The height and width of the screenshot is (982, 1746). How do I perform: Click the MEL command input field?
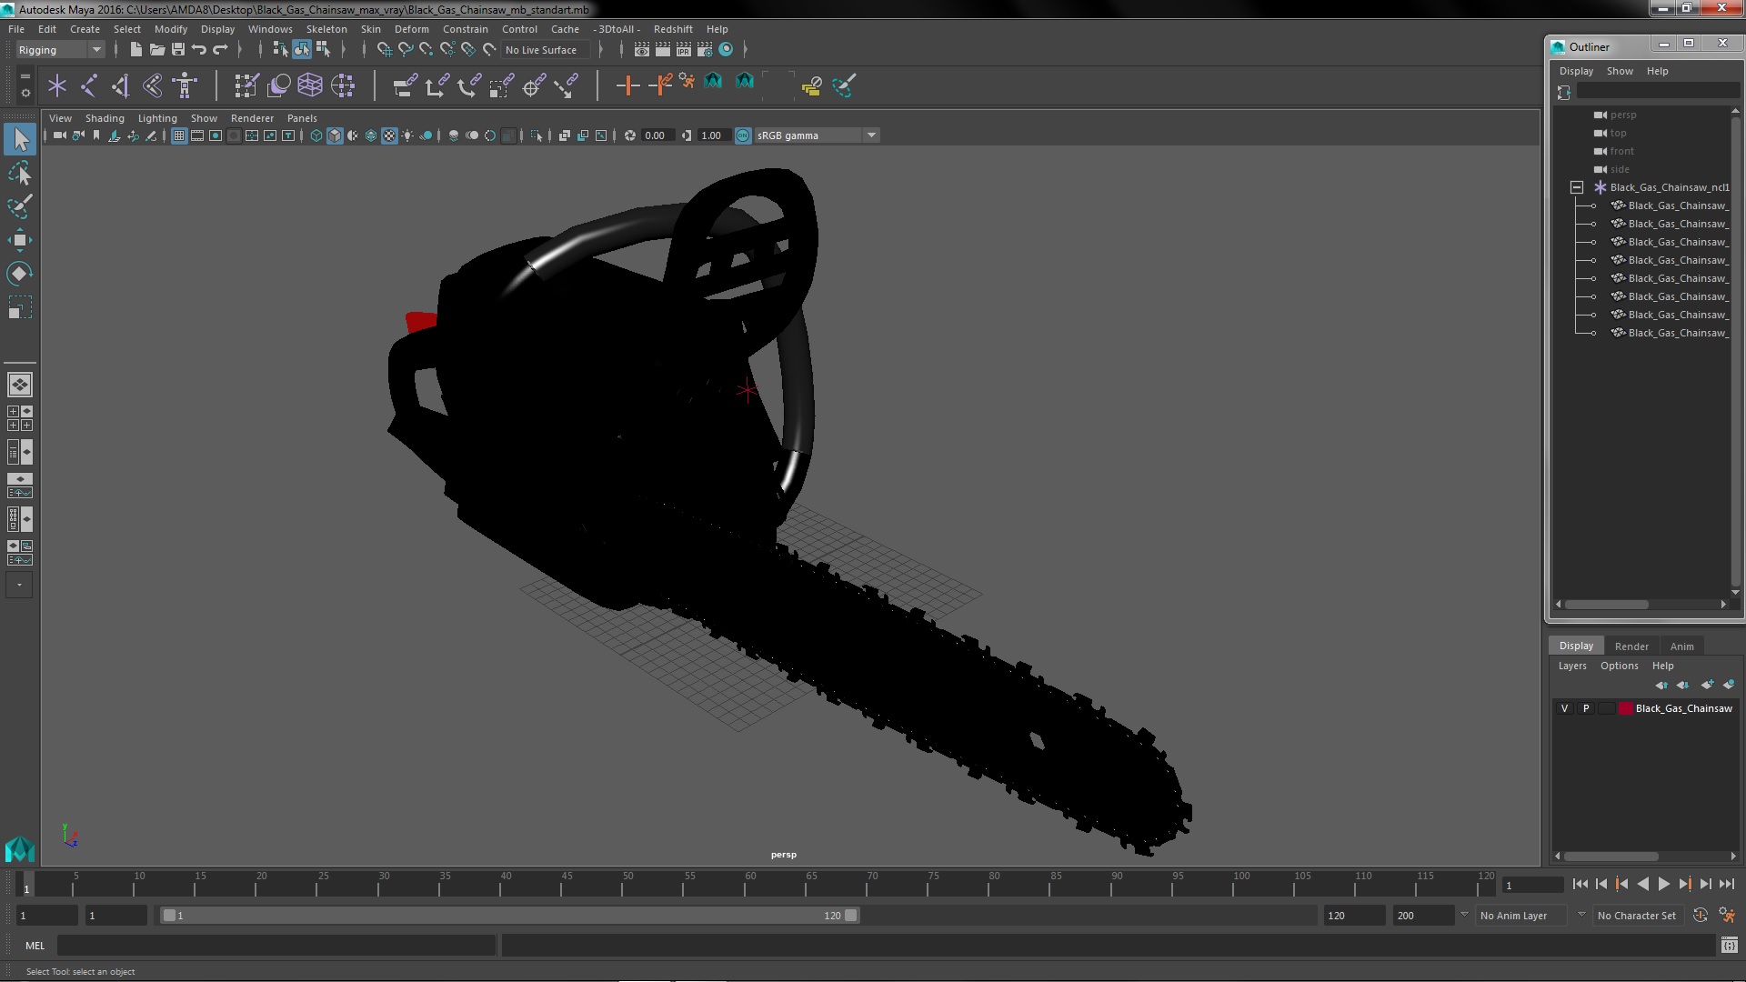[x=276, y=946]
